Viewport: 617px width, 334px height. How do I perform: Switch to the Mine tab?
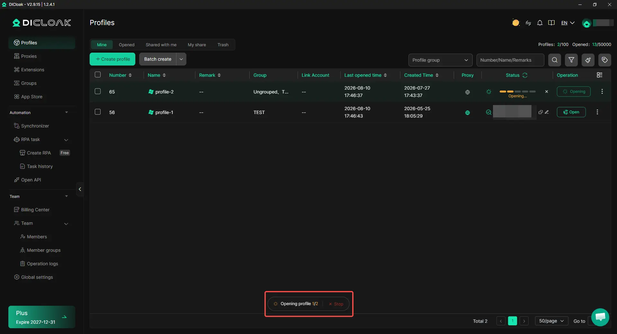[x=102, y=45]
